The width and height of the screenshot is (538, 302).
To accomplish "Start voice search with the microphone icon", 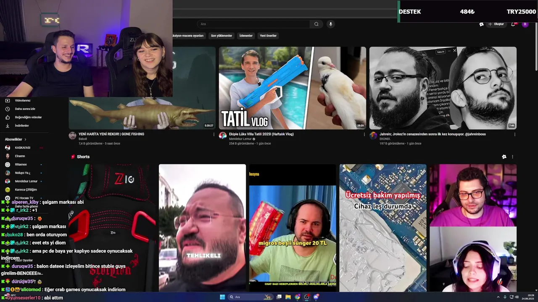I will click(x=331, y=24).
